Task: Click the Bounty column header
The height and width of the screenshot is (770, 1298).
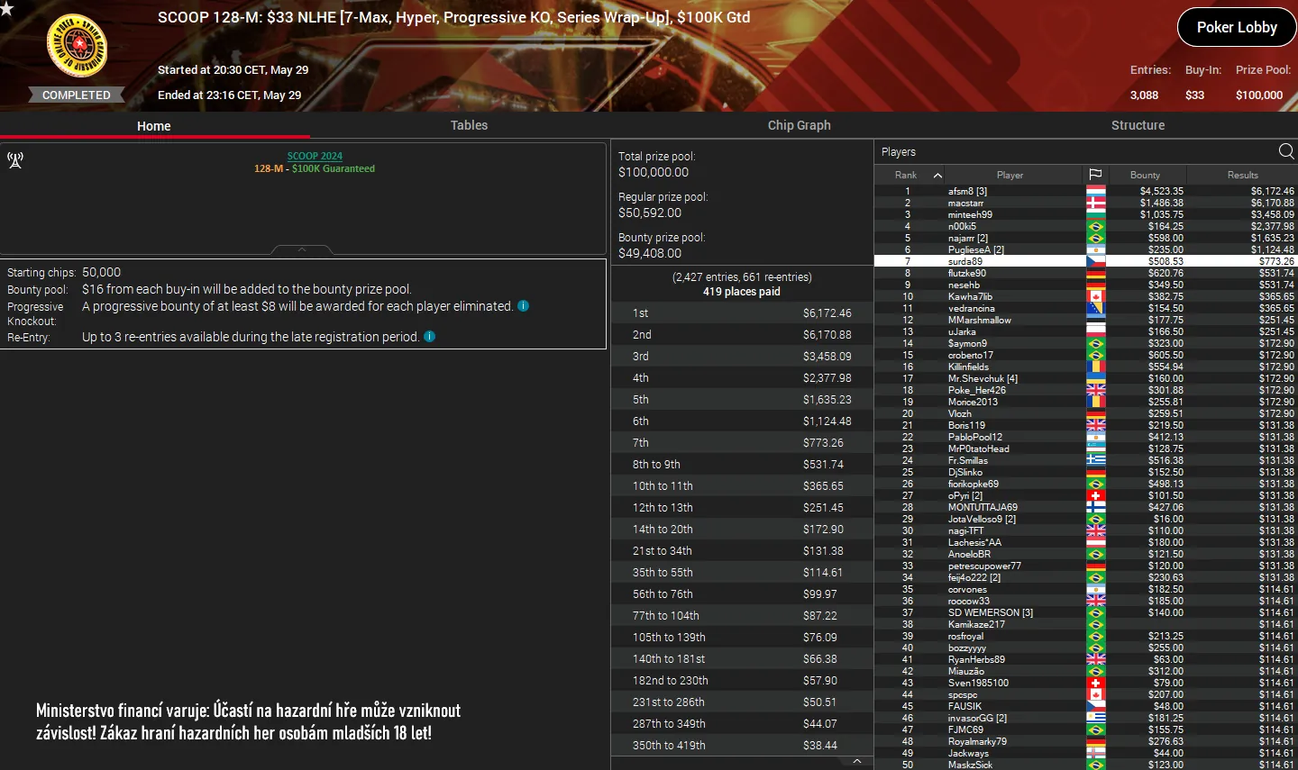Action: [x=1146, y=174]
